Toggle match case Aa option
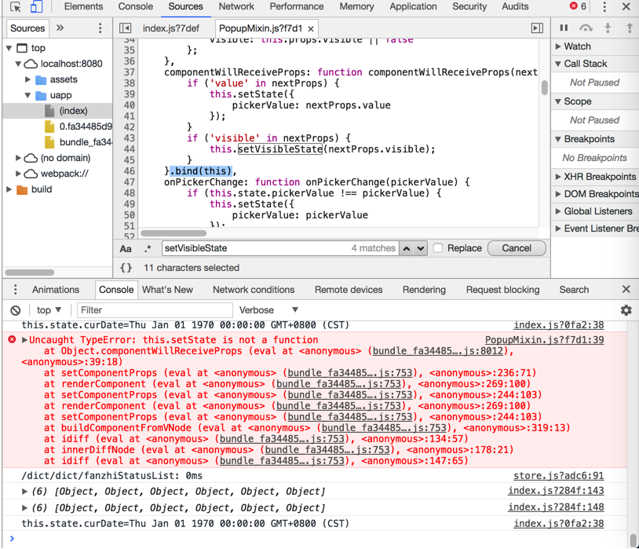This screenshot has width=639, height=549. (x=126, y=249)
